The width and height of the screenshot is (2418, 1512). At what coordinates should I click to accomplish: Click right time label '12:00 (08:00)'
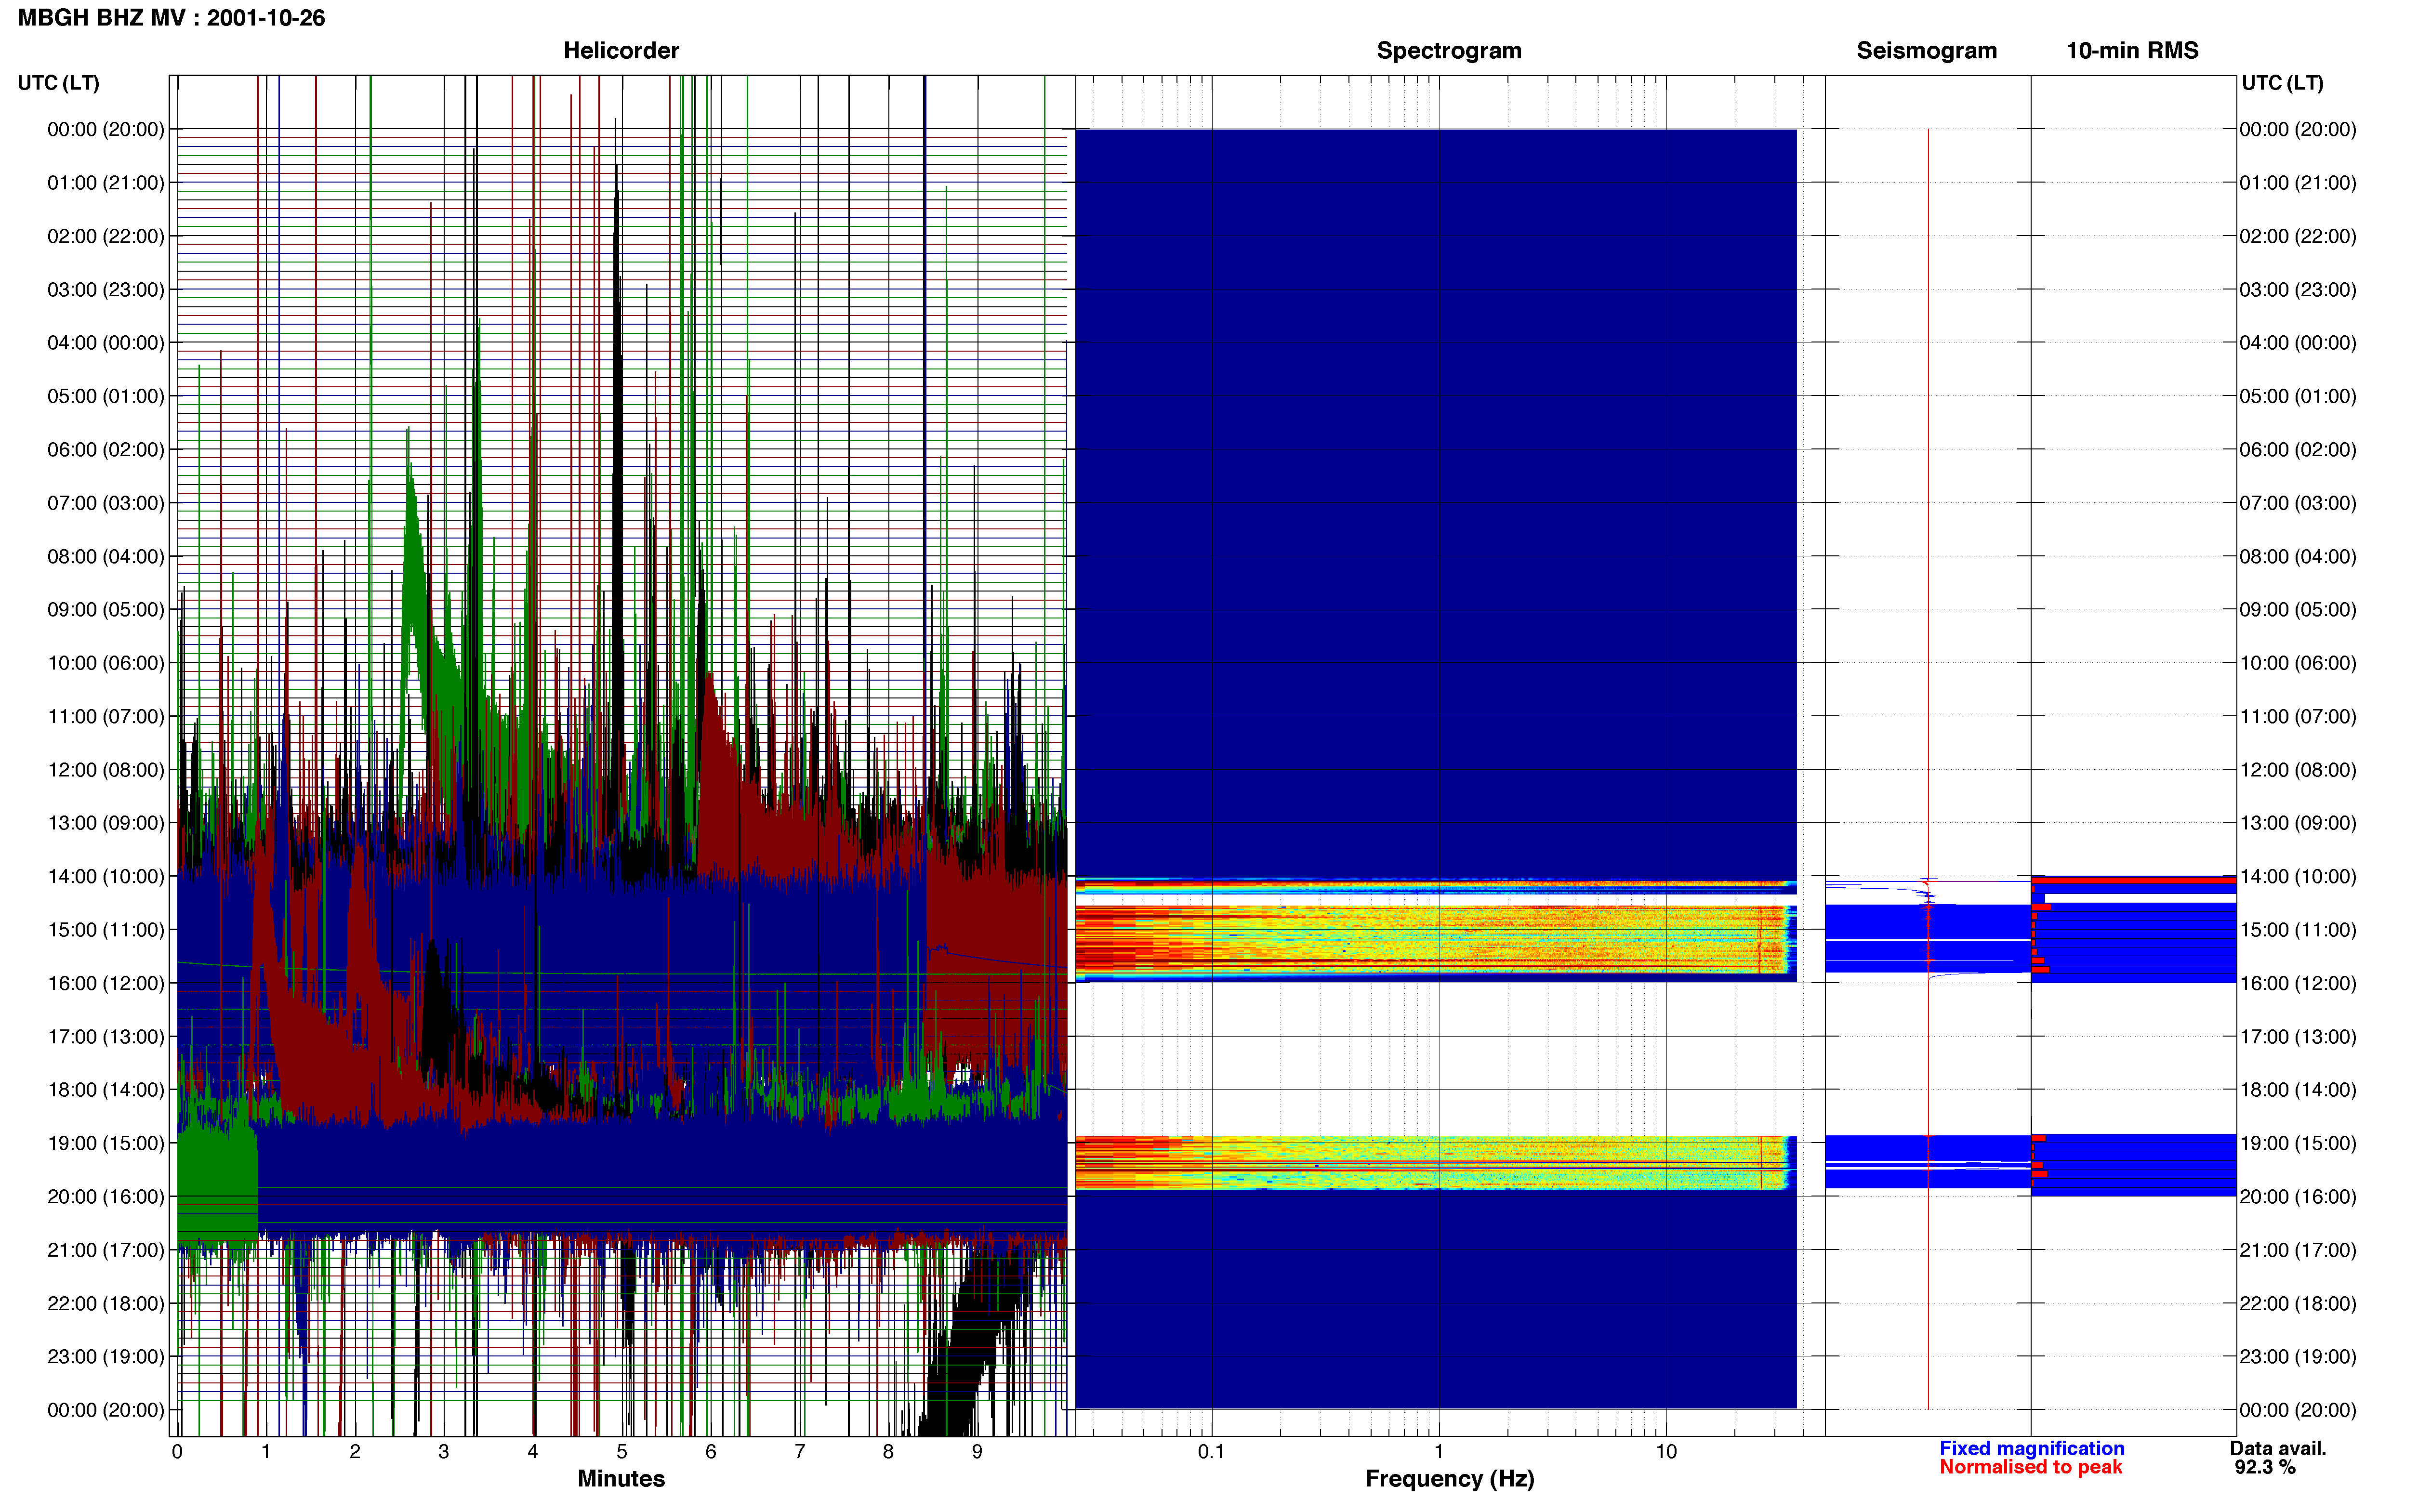pyautogui.click(x=2298, y=770)
